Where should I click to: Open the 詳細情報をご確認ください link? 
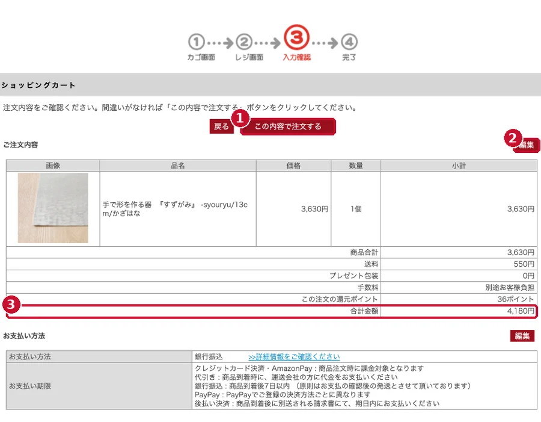click(x=294, y=356)
